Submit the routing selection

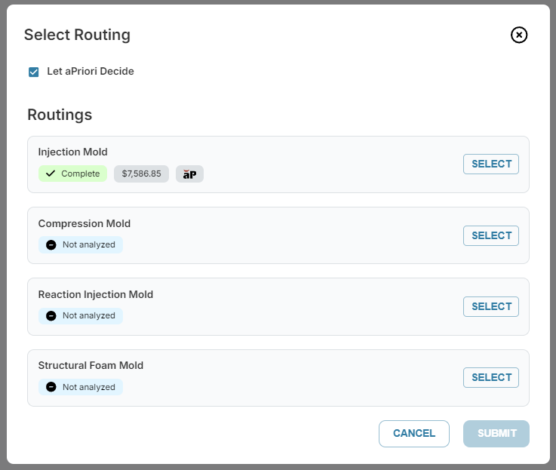pyautogui.click(x=496, y=434)
